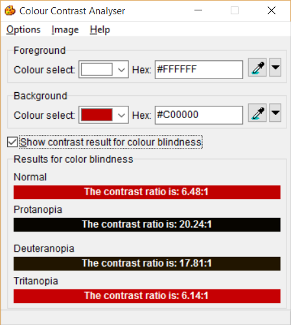The height and width of the screenshot is (325, 291).
Task: Select the Deuteranopia contrast ratio 17.81:1 bar
Action: [x=147, y=263]
